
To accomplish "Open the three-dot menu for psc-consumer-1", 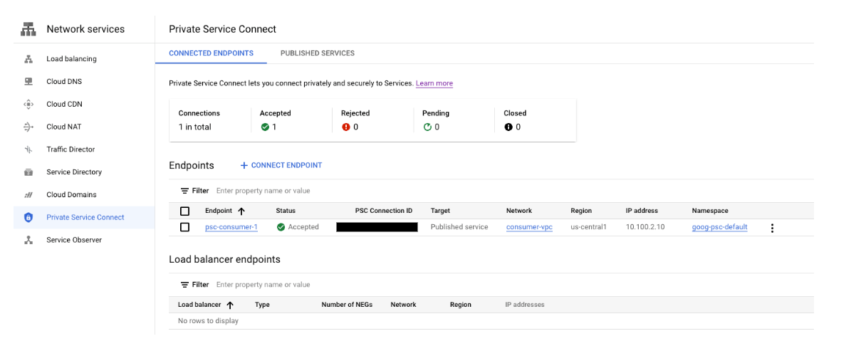I will tap(772, 228).
